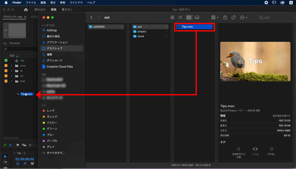This screenshot has height=169, width=296.
Task: Switch Premiere project to icon view
Action: (18, 145)
